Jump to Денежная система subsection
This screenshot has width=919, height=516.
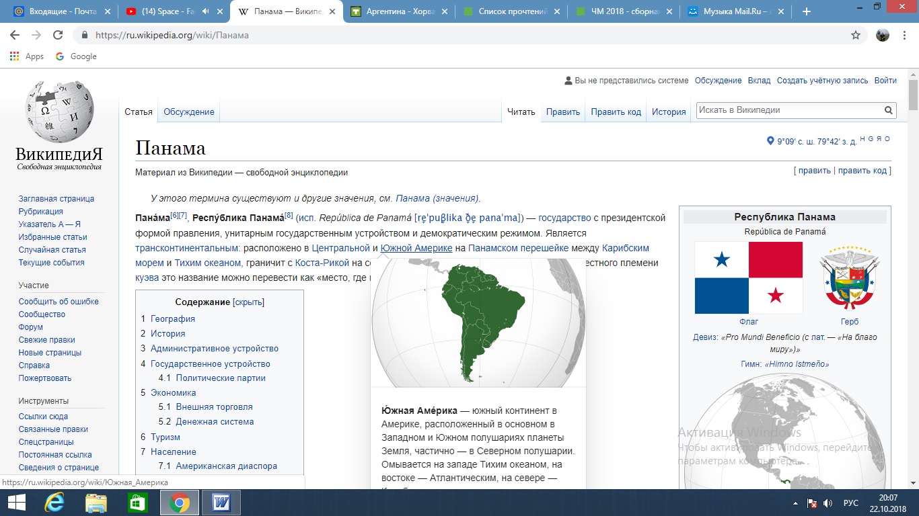point(215,422)
